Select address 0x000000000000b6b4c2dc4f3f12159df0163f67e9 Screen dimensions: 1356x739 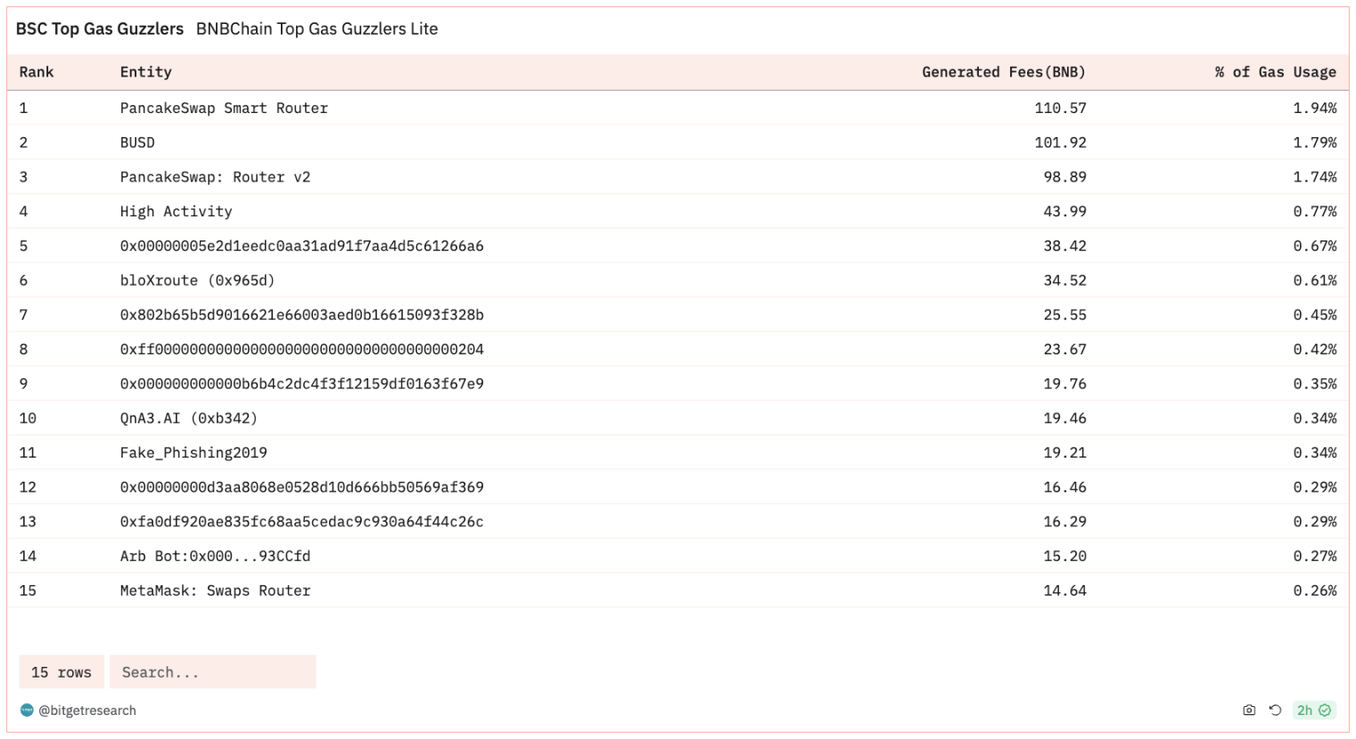click(302, 384)
